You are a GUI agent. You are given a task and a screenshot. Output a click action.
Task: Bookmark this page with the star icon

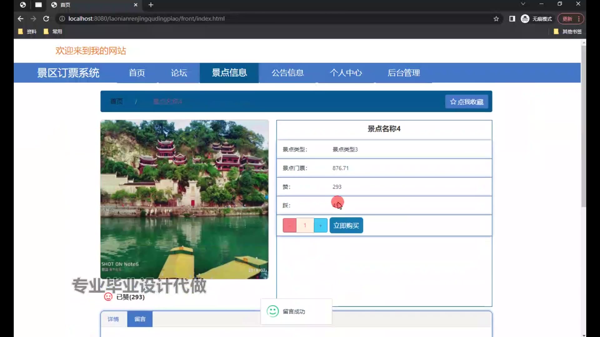[x=496, y=19]
